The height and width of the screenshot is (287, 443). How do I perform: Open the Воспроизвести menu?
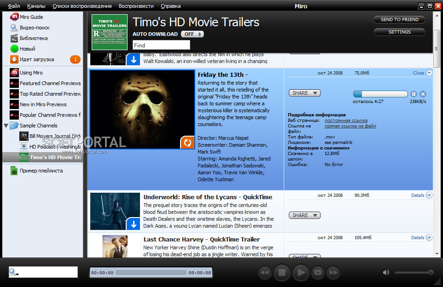(136, 6)
